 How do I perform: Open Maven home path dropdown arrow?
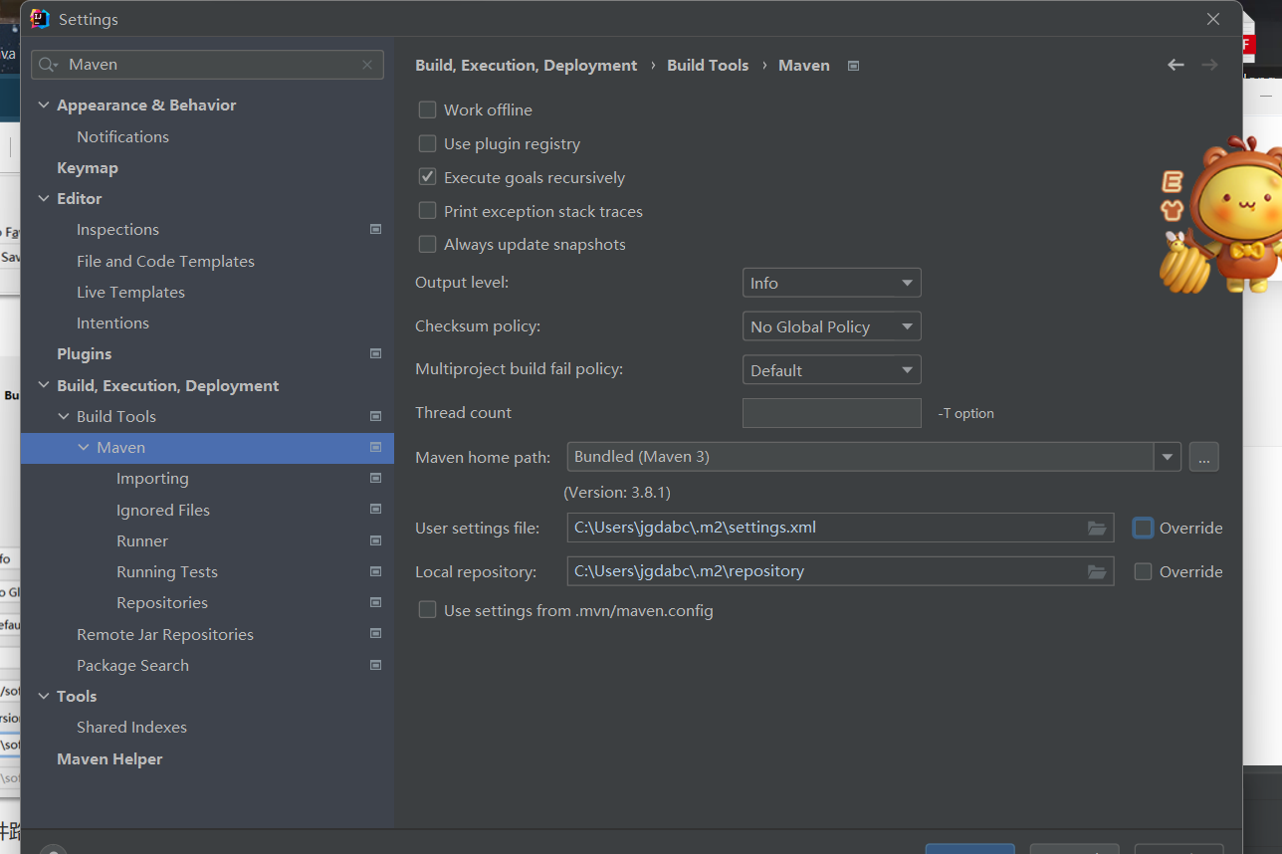(x=1168, y=457)
